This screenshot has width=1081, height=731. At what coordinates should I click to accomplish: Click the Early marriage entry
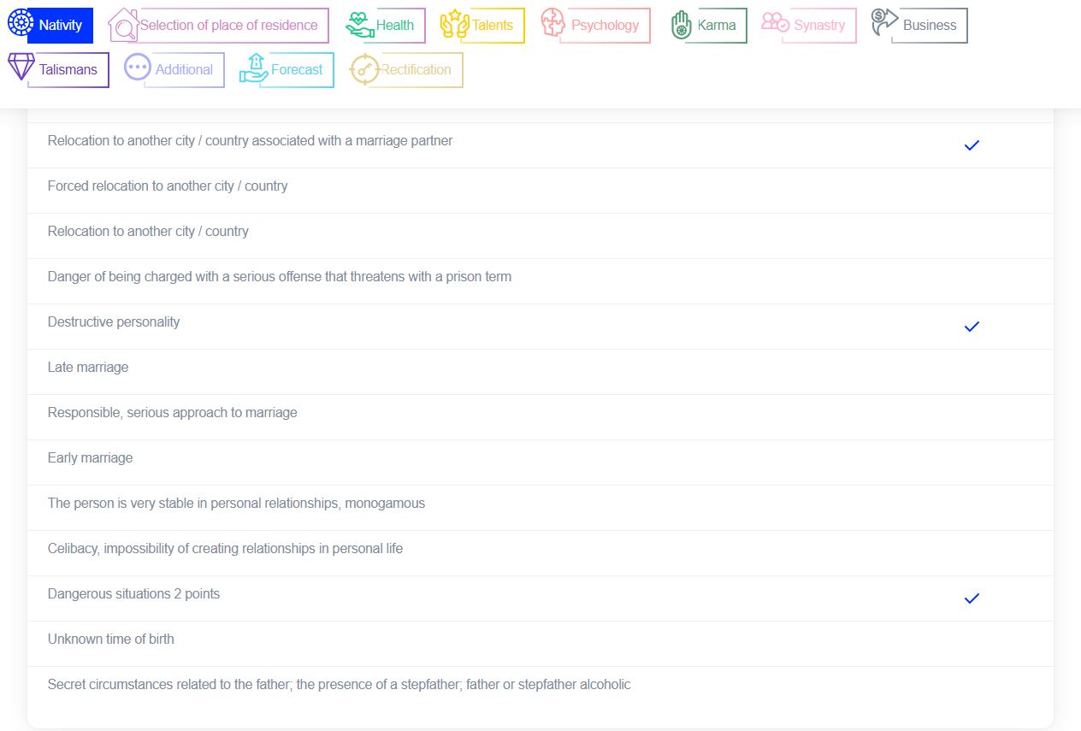91,458
